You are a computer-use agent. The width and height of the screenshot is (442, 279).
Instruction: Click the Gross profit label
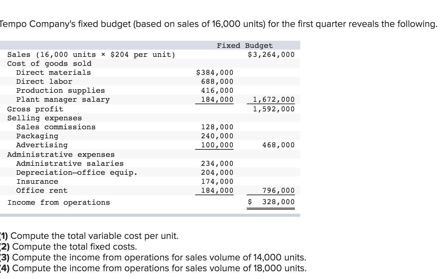pyautogui.click(x=35, y=109)
